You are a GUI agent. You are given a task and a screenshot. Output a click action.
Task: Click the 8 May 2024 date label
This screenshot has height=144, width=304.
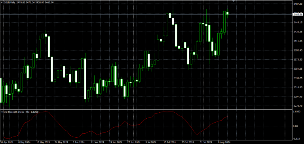[x=25, y=142]
